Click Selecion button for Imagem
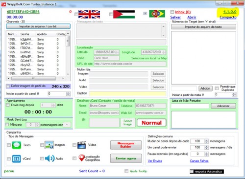The height and width of the screenshot is (179, 245). pyautogui.click(x=158, y=74)
